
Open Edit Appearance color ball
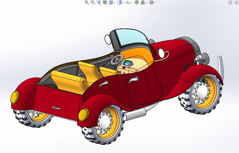click(x=137, y=2)
